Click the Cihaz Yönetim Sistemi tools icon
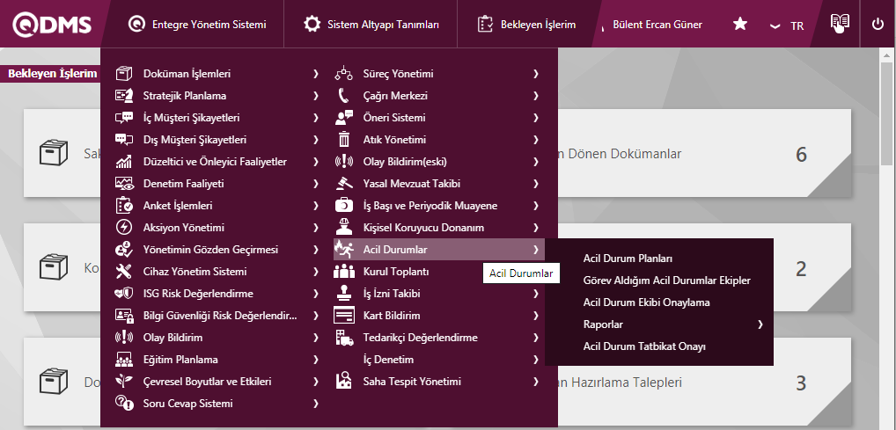This screenshot has height=430, width=896. [124, 272]
